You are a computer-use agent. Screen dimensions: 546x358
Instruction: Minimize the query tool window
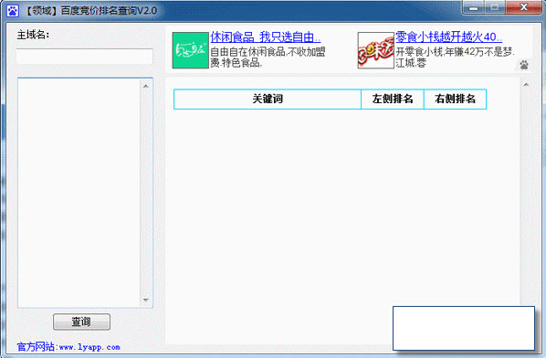pos(474,7)
